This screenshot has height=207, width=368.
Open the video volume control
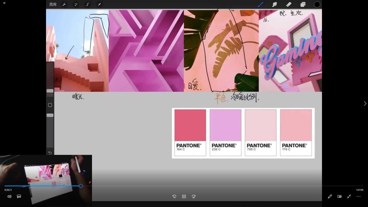click(9, 197)
